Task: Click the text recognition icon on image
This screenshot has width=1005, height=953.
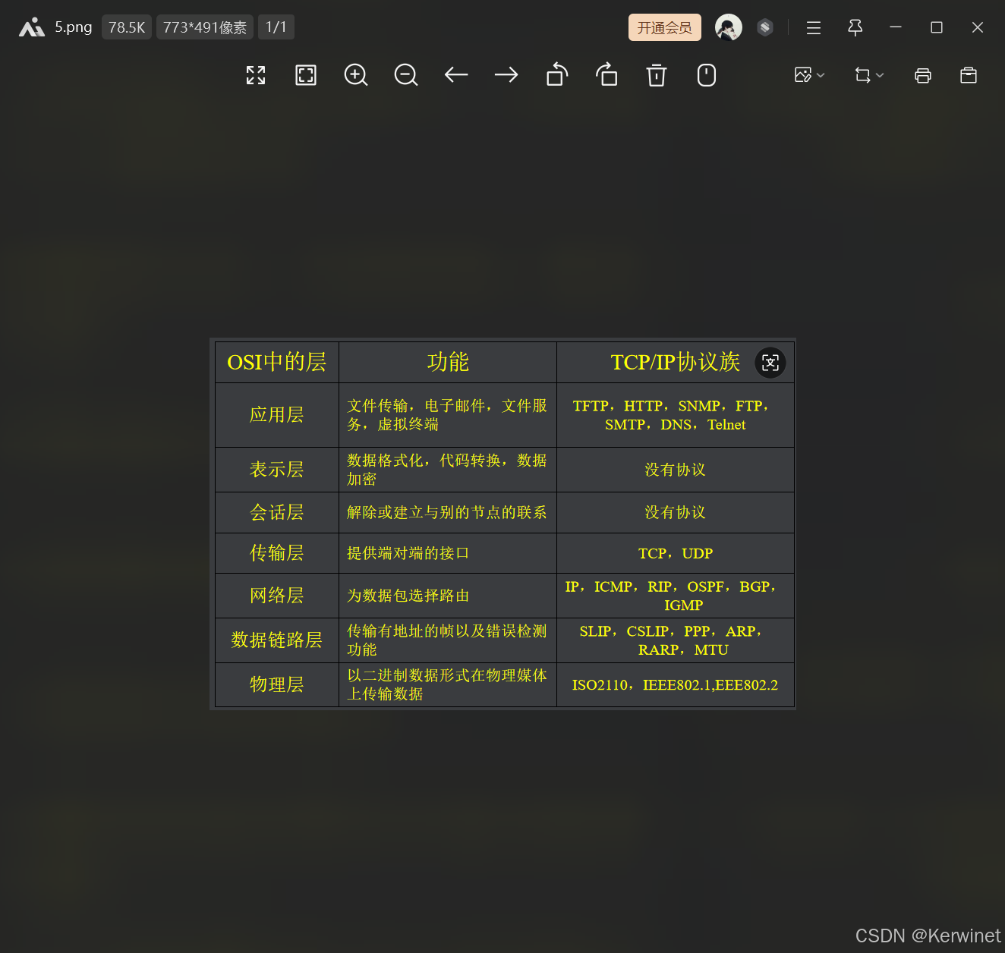Action: pos(770,363)
